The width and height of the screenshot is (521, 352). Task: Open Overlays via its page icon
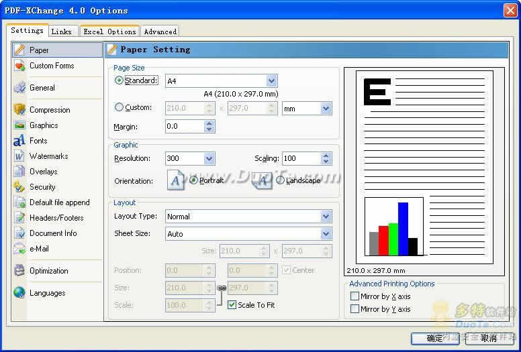[x=19, y=172]
